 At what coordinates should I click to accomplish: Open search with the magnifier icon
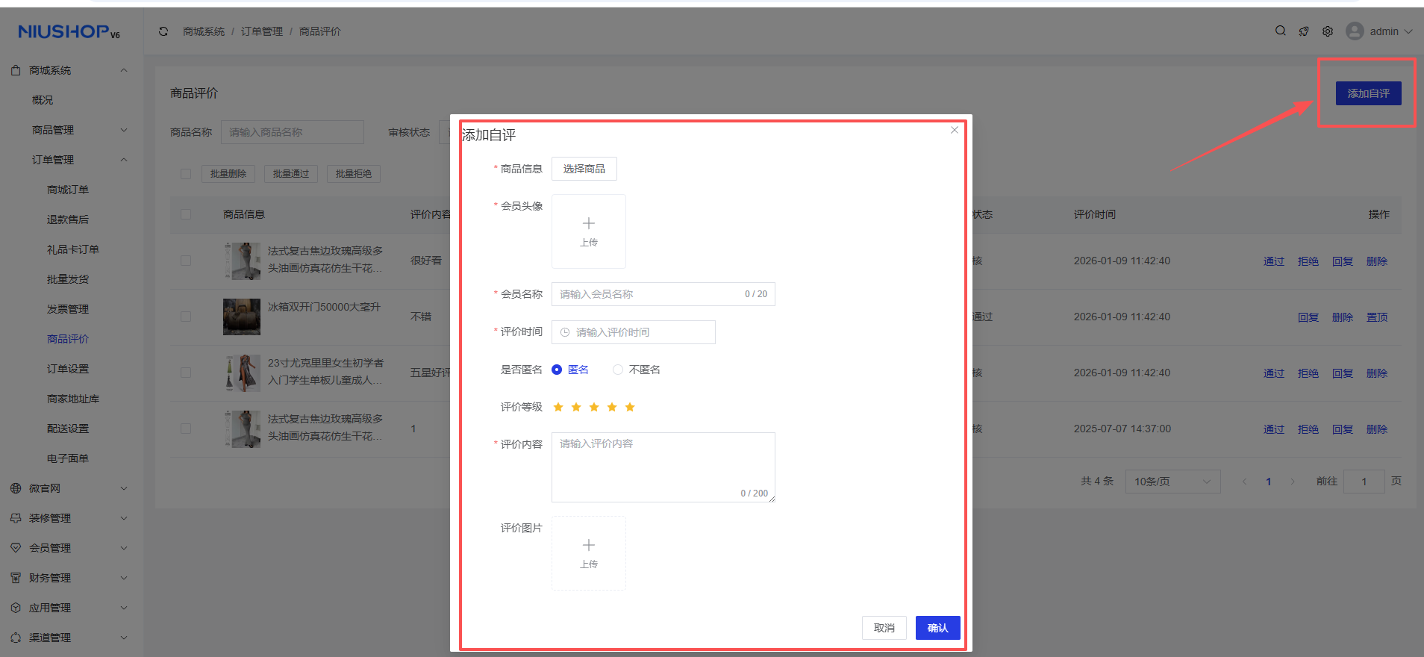[x=1280, y=31]
